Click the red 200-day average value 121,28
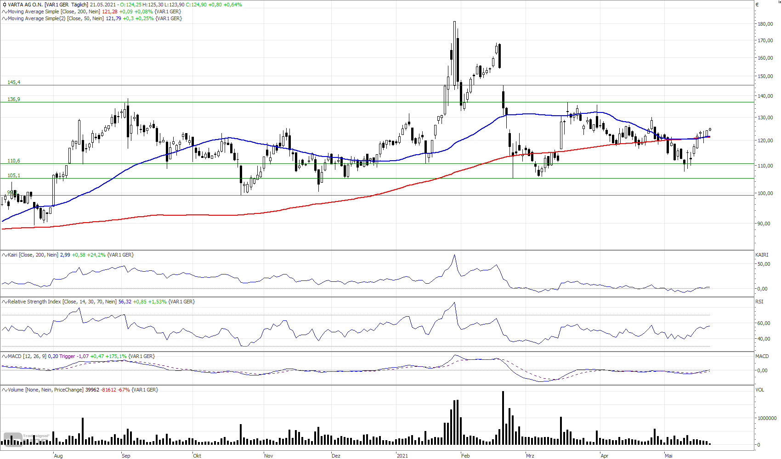The height and width of the screenshot is (459, 781). [109, 11]
